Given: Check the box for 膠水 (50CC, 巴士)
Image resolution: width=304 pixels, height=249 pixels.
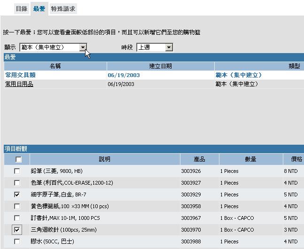Looking at the screenshot, I should [x=17, y=241].
